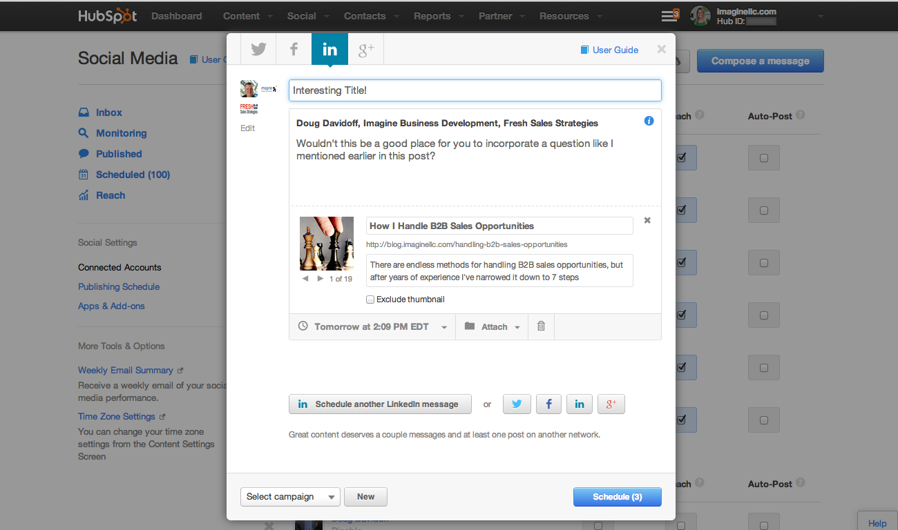Switch to the Facebook compose tab

(294, 49)
